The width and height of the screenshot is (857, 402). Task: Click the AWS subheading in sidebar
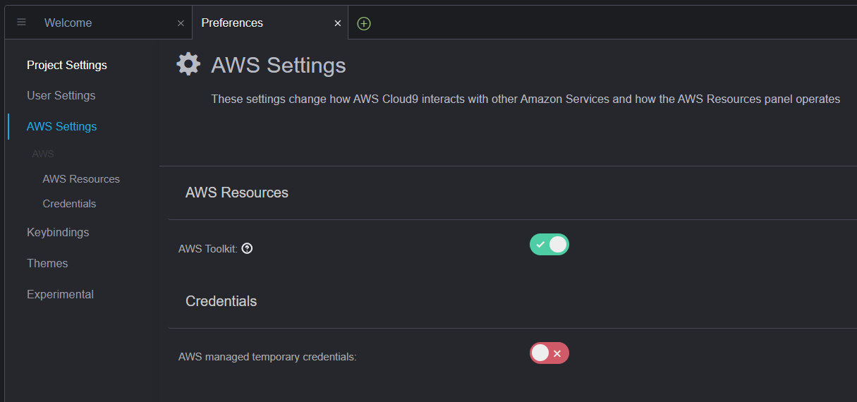43,154
